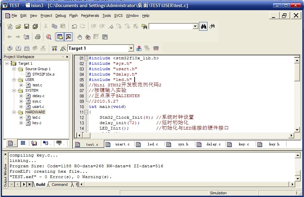Image resolution: width=304 pixels, height=197 pixels.
Task: Open Find in Files icon
Action: coord(144,26)
